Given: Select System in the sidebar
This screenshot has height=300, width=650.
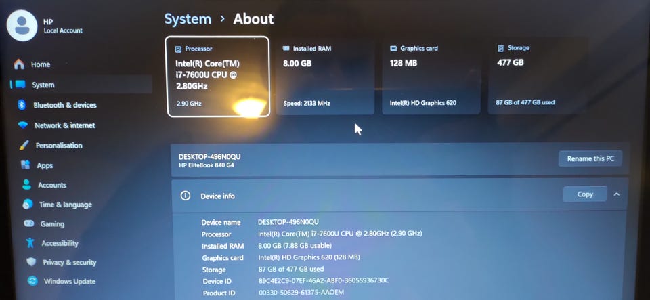Looking at the screenshot, I should click(81, 85).
